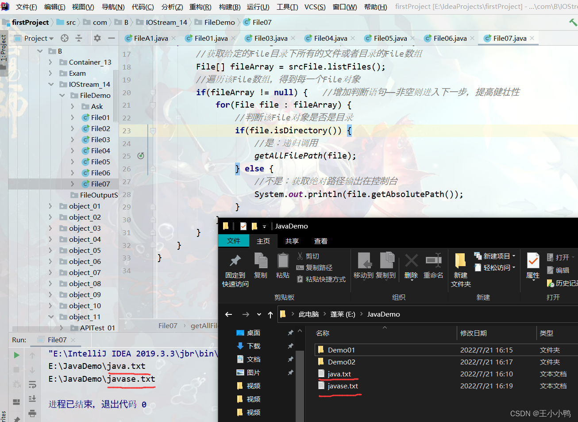Click Up the stack trace arrow

point(32,355)
